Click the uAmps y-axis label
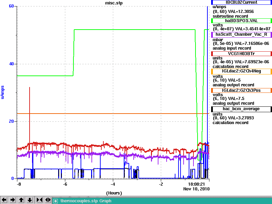 pyautogui.click(x=2, y=92)
